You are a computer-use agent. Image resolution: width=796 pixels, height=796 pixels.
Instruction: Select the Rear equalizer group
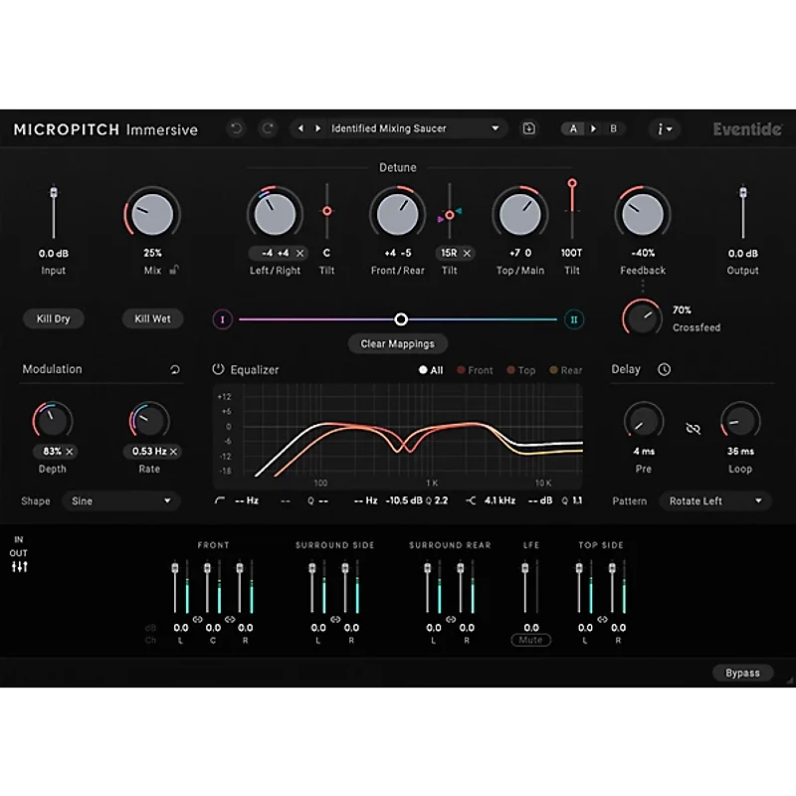(x=566, y=370)
